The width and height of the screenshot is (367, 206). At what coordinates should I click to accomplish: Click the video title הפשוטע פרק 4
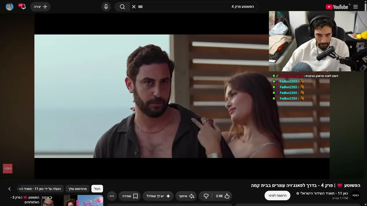[305, 185]
